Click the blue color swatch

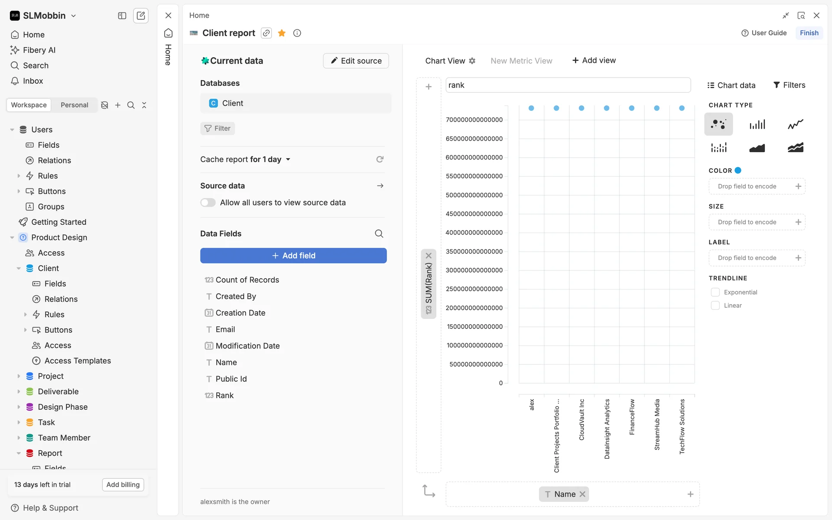click(738, 170)
